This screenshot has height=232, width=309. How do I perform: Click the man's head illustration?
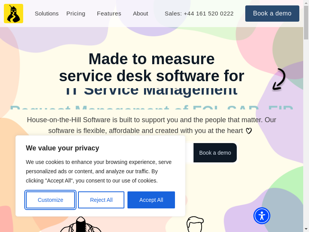pyautogui.click(x=195, y=224)
